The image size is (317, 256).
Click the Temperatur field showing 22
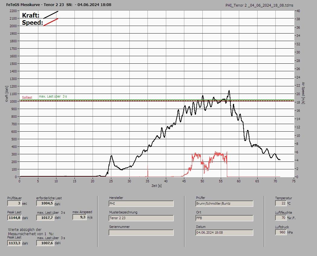[x=281, y=203]
